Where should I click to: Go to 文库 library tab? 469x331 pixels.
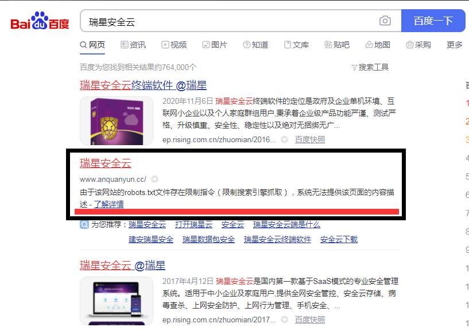click(296, 45)
